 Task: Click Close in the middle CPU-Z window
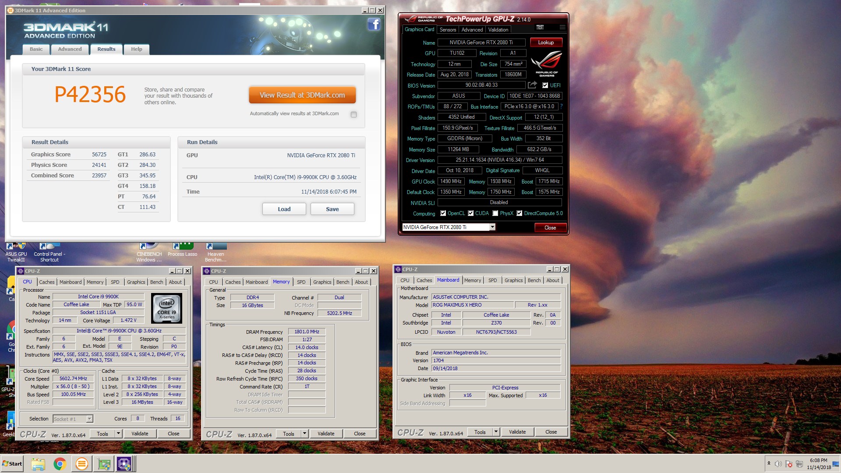pyautogui.click(x=360, y=434)
